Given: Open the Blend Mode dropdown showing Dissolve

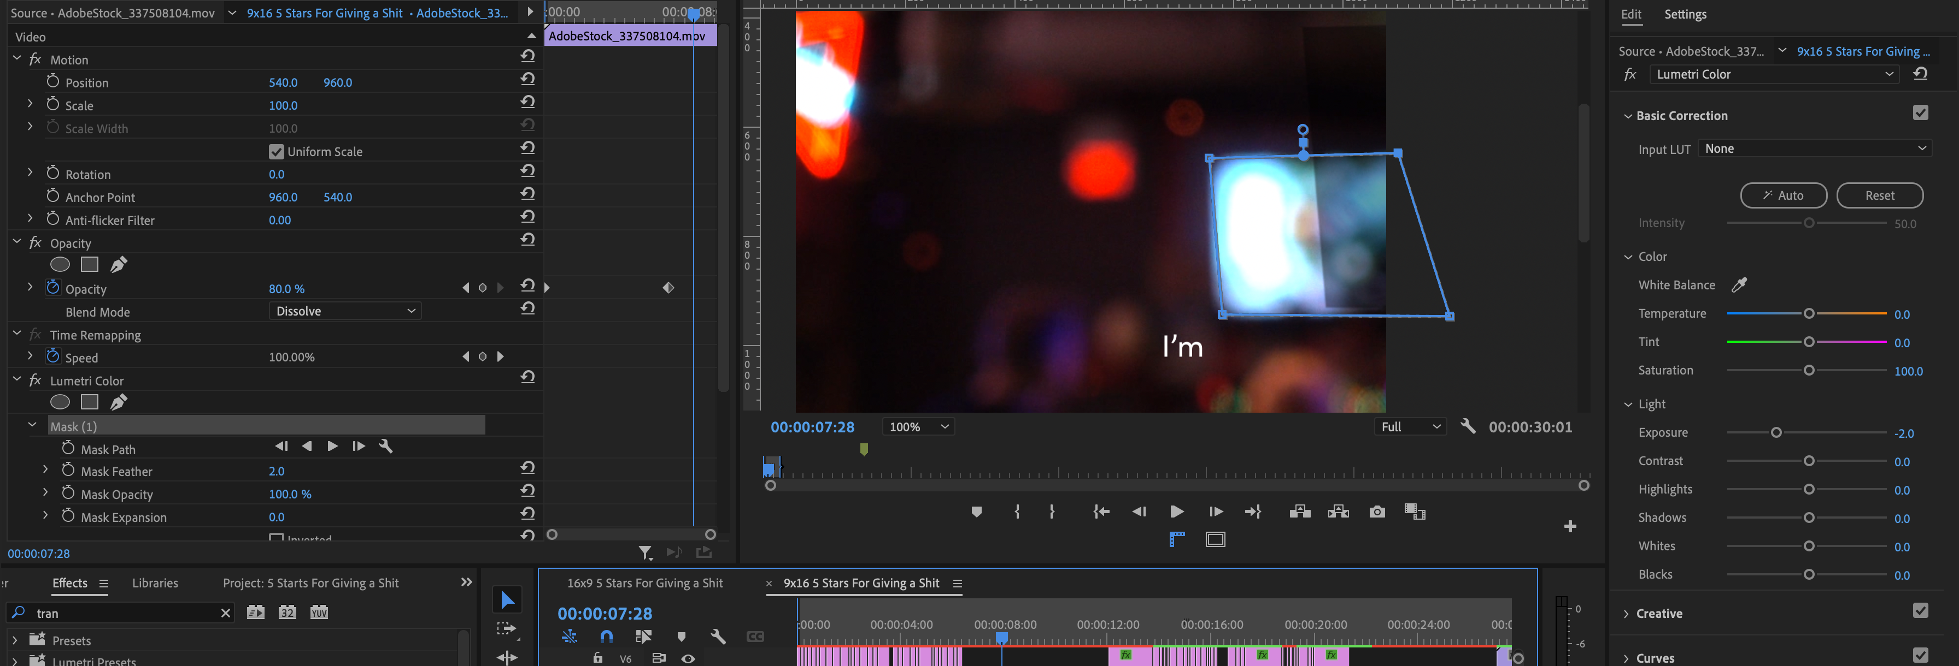Looking at the screenshot, I should click(344, 311).
